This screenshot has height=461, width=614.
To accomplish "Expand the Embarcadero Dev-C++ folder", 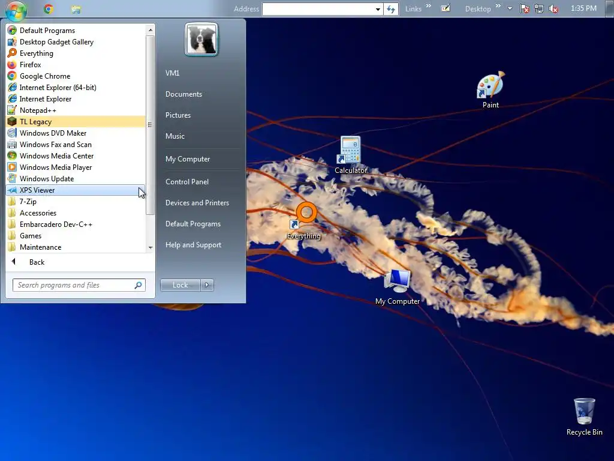I will pyautogui.click(x=76, y=224).
